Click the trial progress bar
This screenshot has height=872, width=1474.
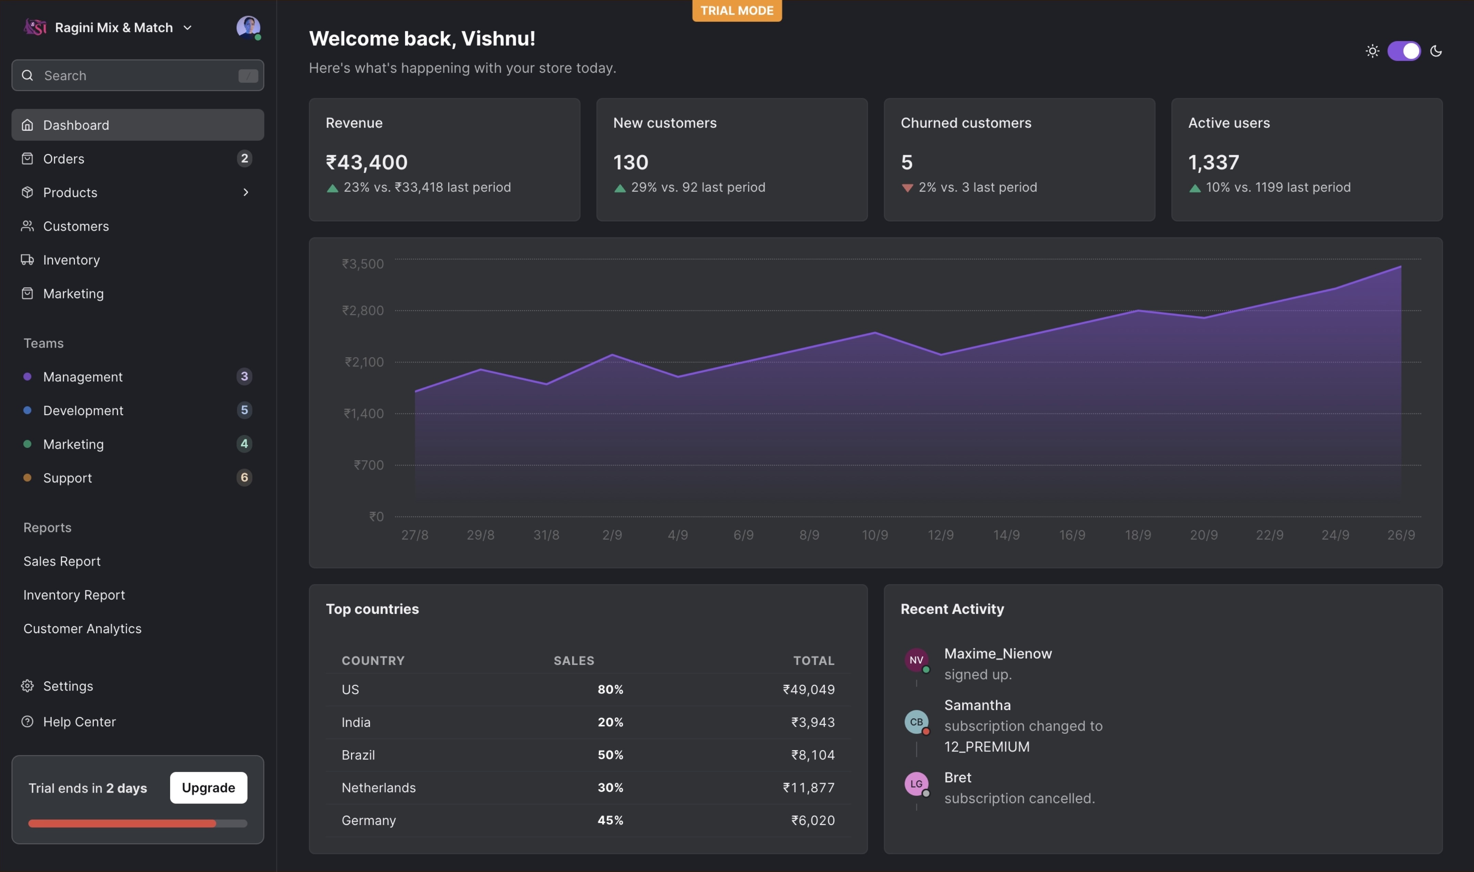(138, 823)
